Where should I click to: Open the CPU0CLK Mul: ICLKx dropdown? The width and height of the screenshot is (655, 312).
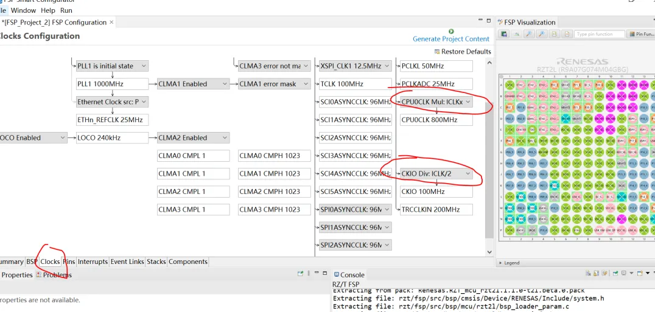tap(468, 102)
